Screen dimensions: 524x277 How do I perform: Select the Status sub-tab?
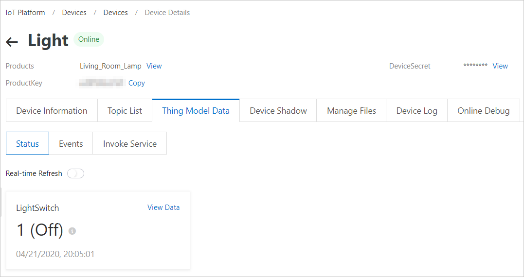27,144
